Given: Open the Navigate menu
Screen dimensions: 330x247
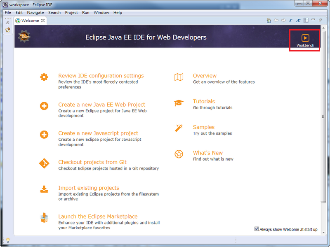Looking at the screenshot, I should click(x=36, y=12).
